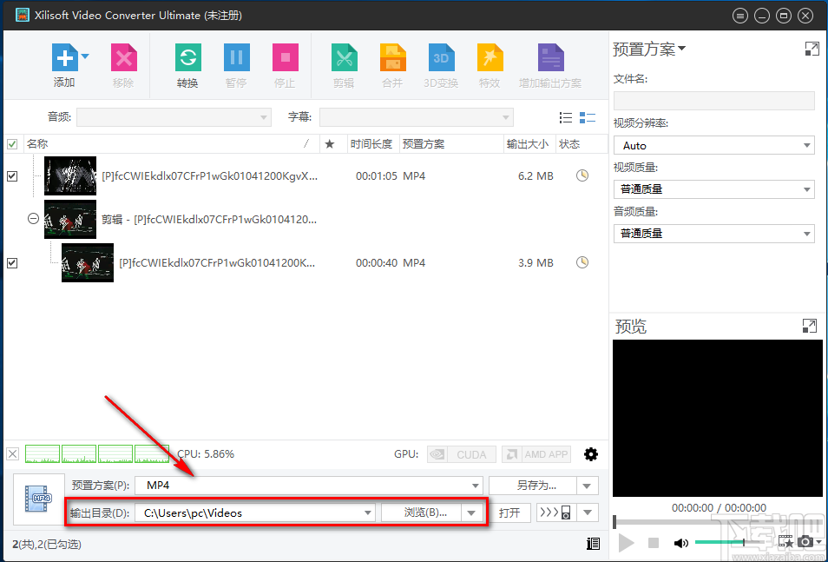Click the film-star clip marker icon
Viewport: 828px width, 562px height.
coord(785,542)
